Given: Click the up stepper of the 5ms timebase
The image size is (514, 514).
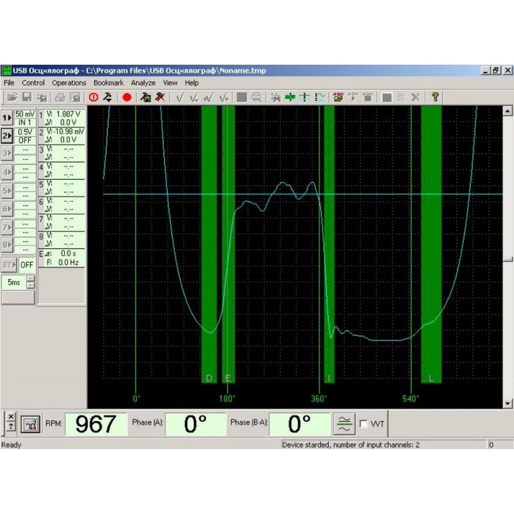Looking at the screenshot, I should [x=30, y=278].
